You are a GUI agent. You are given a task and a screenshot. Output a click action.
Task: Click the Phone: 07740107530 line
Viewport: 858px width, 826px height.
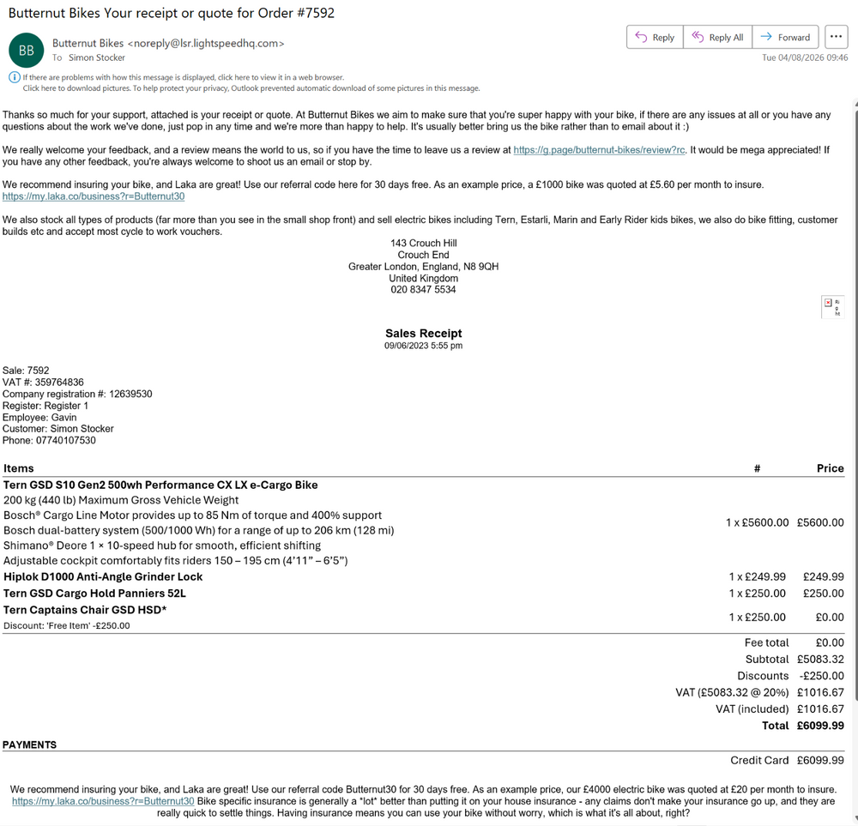pos(49,440)
